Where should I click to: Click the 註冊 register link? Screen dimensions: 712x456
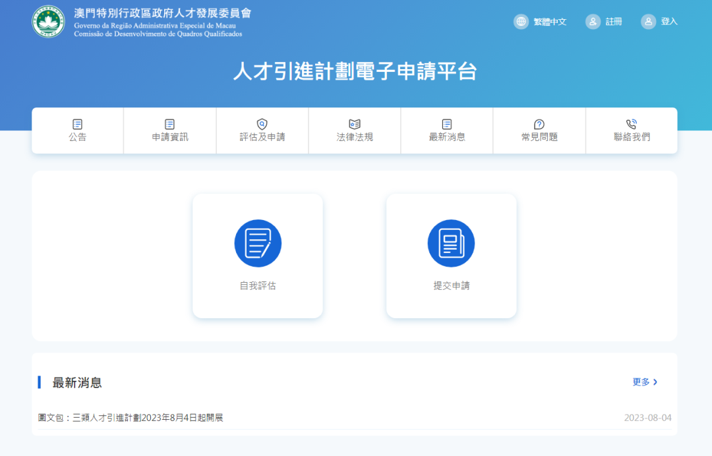(x=614, y=22)
